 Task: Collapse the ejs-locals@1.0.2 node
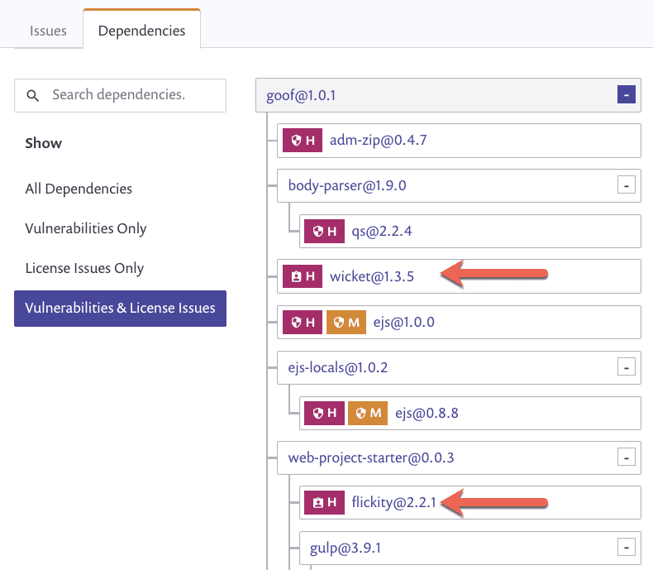pyautogui.click(x=626, y=366)
